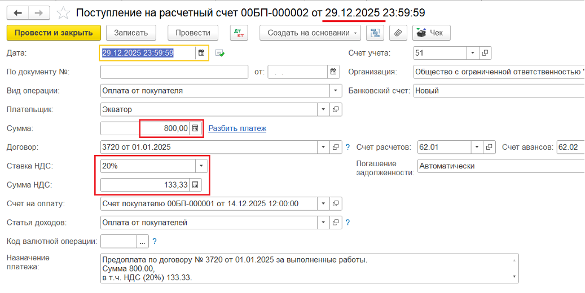Image resolution: width=585 pixels, height=293 pixels.
Task: Open Плательщик Экватор record details
Action: [336, 109]
